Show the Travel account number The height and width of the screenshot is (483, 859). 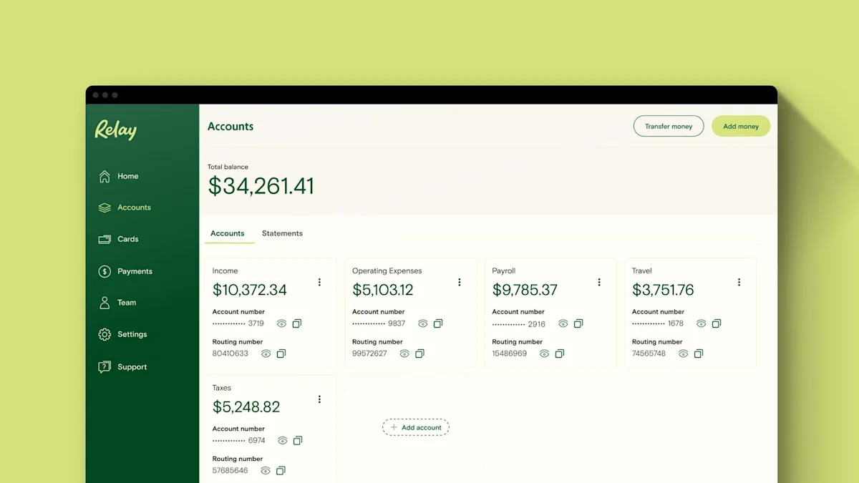[x=701, y=323]
